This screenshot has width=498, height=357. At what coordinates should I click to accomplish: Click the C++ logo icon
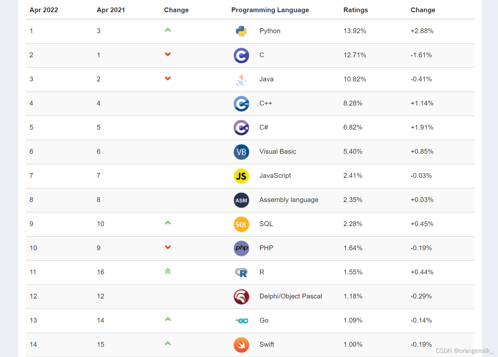(241, 104)
